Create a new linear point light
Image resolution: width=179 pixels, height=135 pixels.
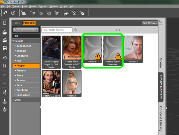click(49, 13)
